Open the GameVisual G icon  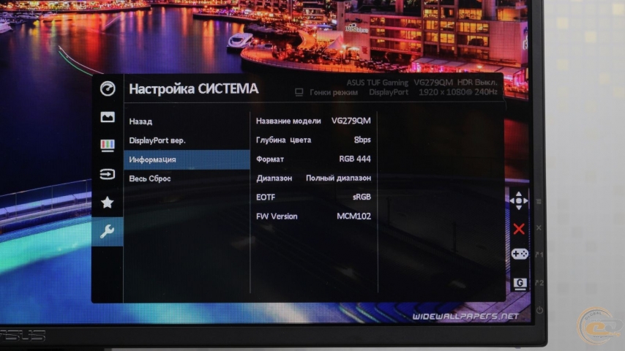tap(520, 284)
